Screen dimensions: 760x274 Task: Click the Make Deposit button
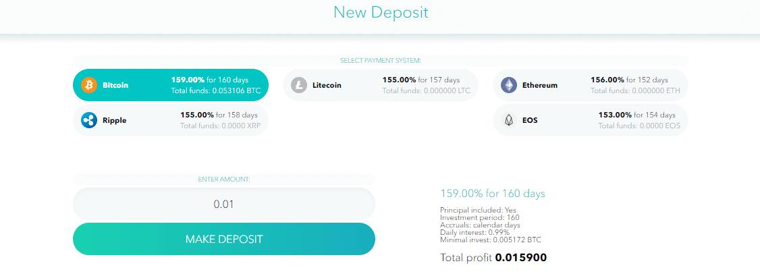tap(224, 239)
